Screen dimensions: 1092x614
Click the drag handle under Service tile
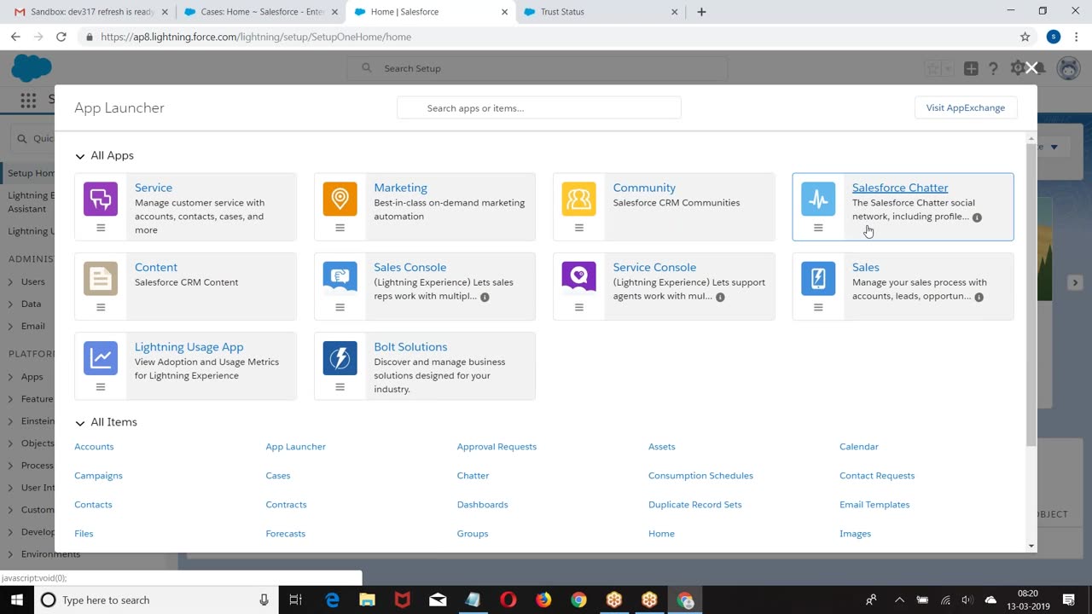point(101,228)
